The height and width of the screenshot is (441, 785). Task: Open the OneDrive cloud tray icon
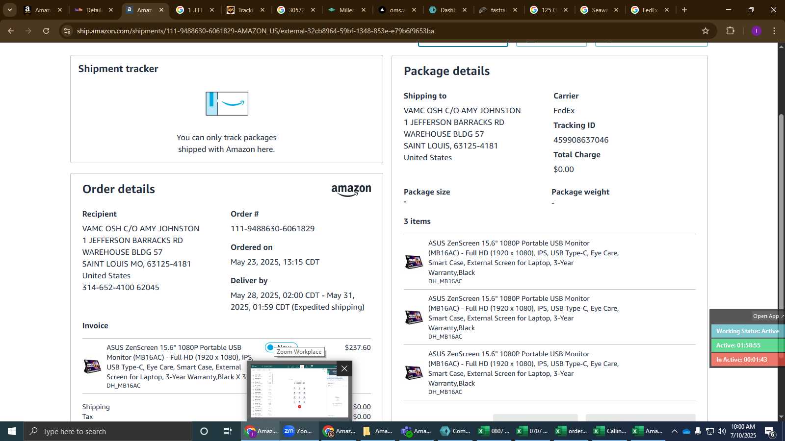686,432
